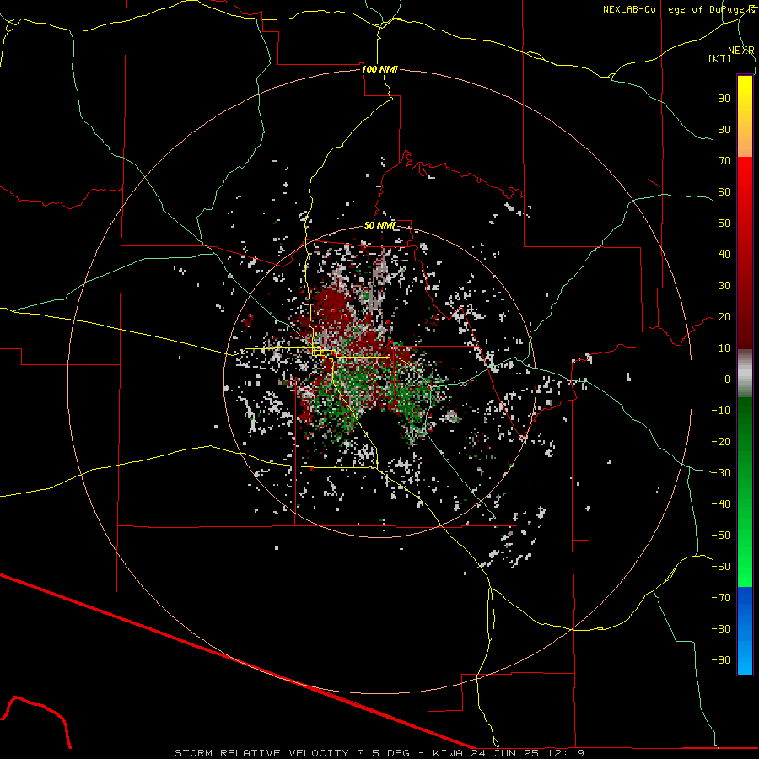The width and height of the screenshot is (759, 759).
Task: Click the positive 90 knots scale label
Action: point(724,99)
